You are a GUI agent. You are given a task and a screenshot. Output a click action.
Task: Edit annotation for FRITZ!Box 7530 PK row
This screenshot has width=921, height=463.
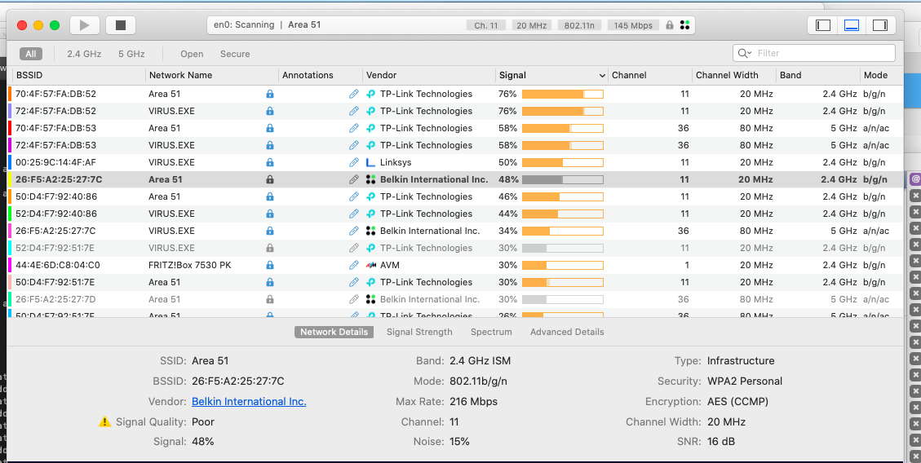point(353,265)
